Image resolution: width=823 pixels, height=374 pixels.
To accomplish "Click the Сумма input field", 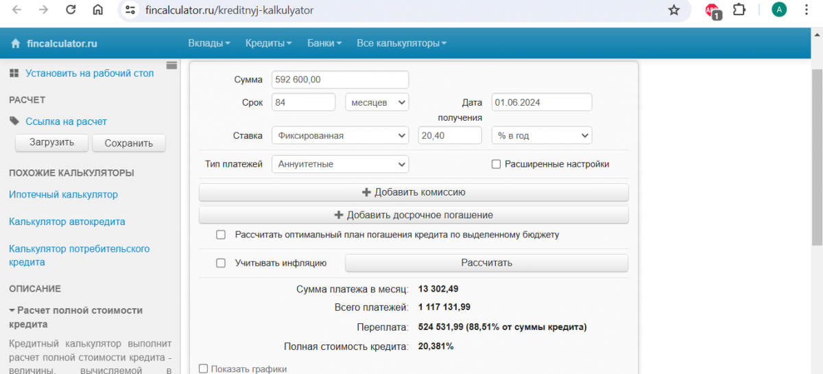I will coord(340,80).
